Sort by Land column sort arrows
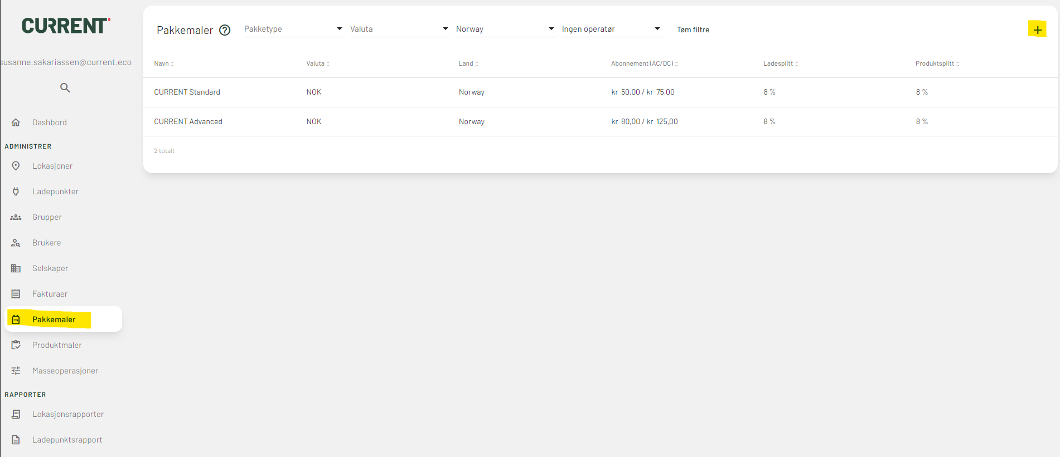Viewport: 1060px width, 457px height. [477, 64]
